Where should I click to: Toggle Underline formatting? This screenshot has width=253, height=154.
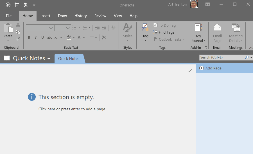[42, 38]
